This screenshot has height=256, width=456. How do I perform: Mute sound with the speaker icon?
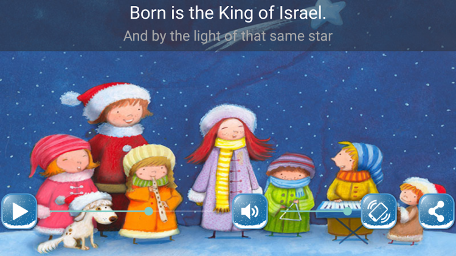click(250, 211)
